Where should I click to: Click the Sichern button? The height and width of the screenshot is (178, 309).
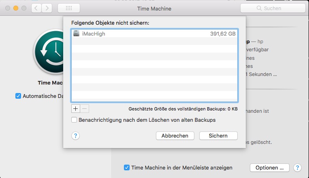[218, 136]
